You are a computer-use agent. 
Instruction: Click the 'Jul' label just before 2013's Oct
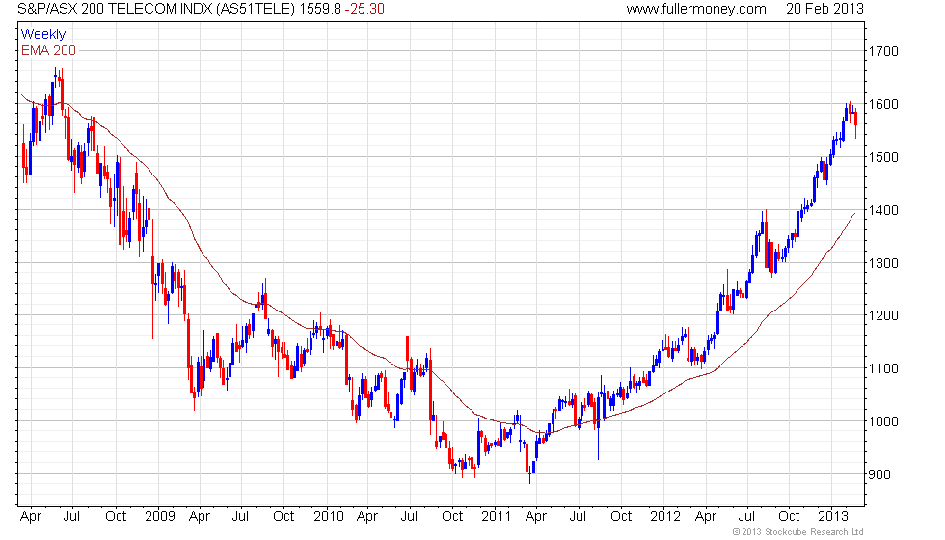click(x=746, y=517)
